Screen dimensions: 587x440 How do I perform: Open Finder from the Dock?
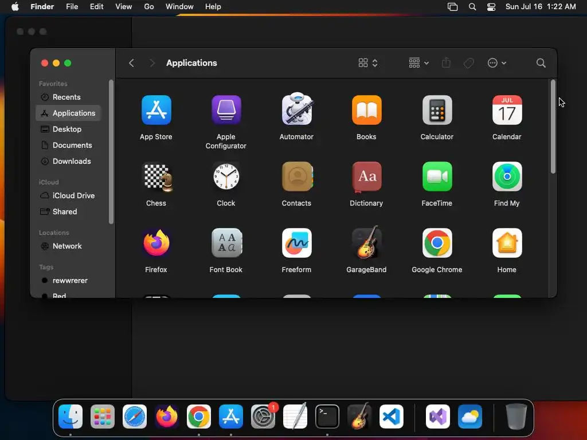click(71, 417)
